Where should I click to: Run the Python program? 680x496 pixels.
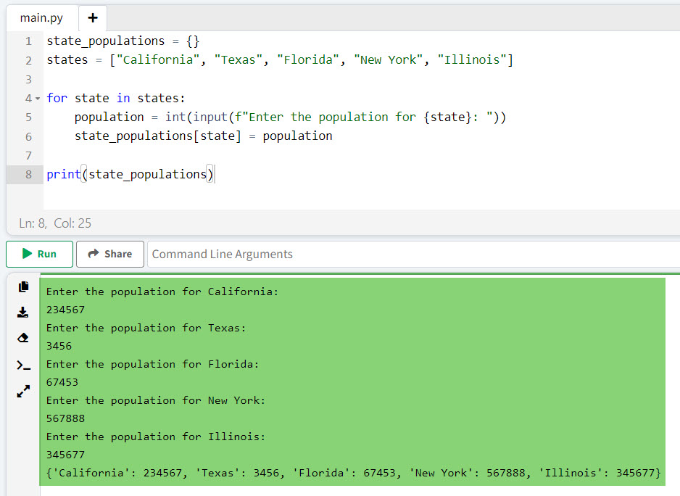39,254
